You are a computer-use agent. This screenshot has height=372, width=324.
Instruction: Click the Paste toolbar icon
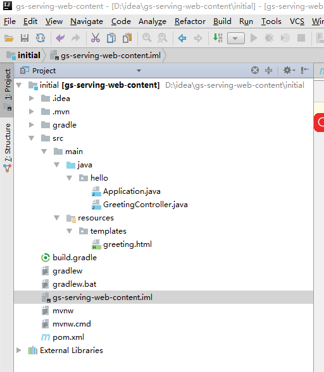tap(127, 38)
